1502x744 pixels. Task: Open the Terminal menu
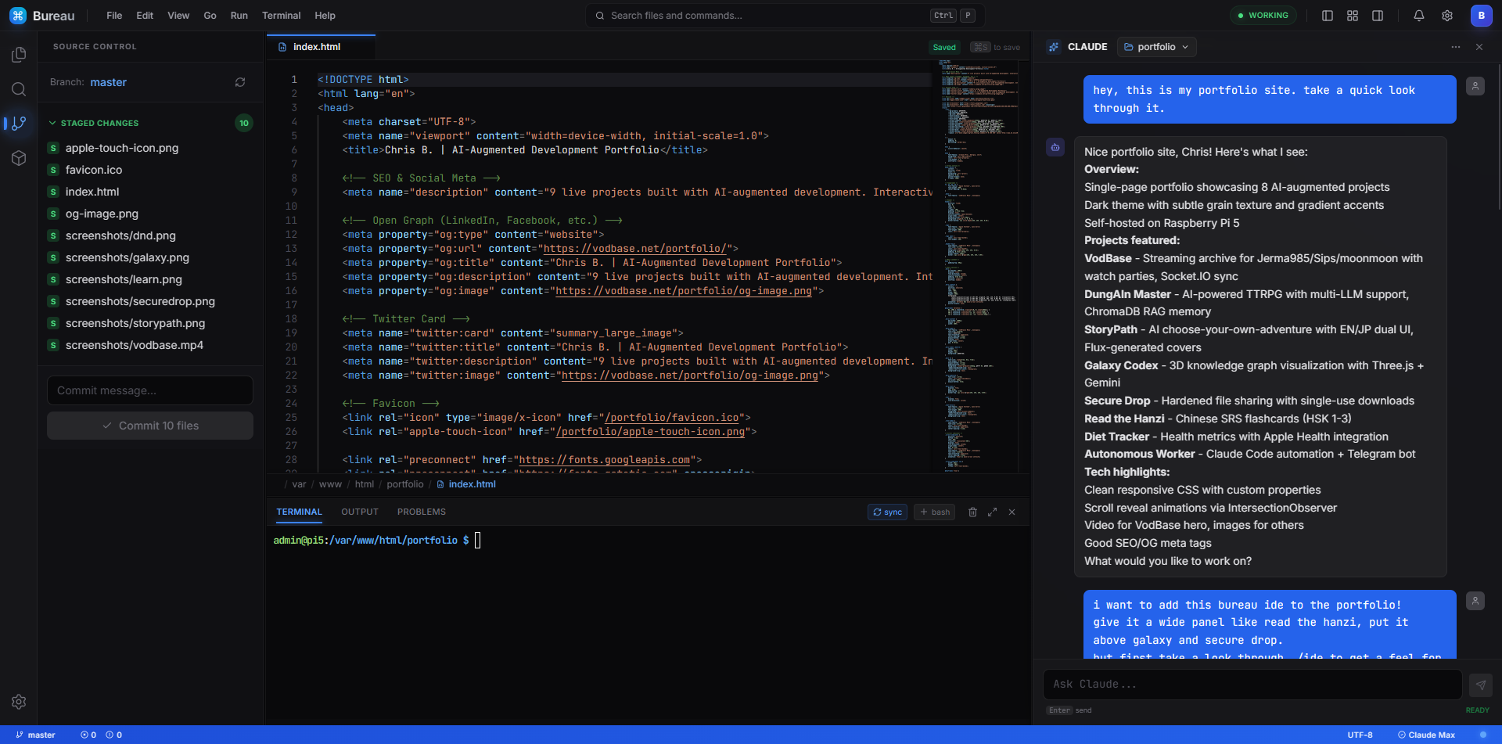(x=281, y=15)
